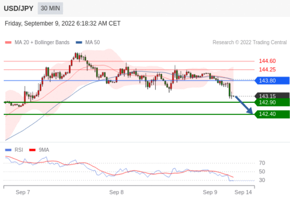Toggle MA 20 + Bollinger Bands legend

[37, 42]
